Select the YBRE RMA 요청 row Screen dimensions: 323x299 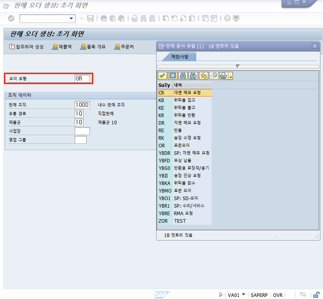click(x=185, y=213)
